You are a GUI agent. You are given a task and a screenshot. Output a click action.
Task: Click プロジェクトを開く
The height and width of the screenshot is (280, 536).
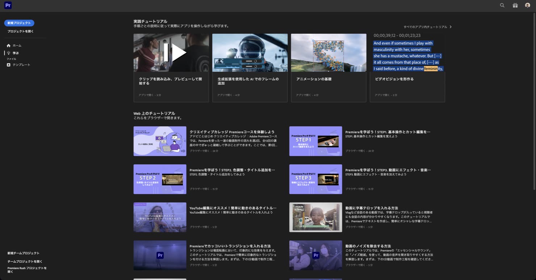(x=21, y=31)
